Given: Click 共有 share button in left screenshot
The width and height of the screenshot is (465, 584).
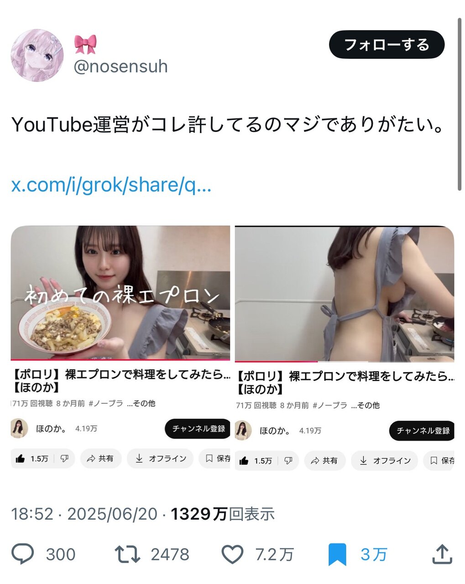Looking at the screenshot, I should [100, 459].
